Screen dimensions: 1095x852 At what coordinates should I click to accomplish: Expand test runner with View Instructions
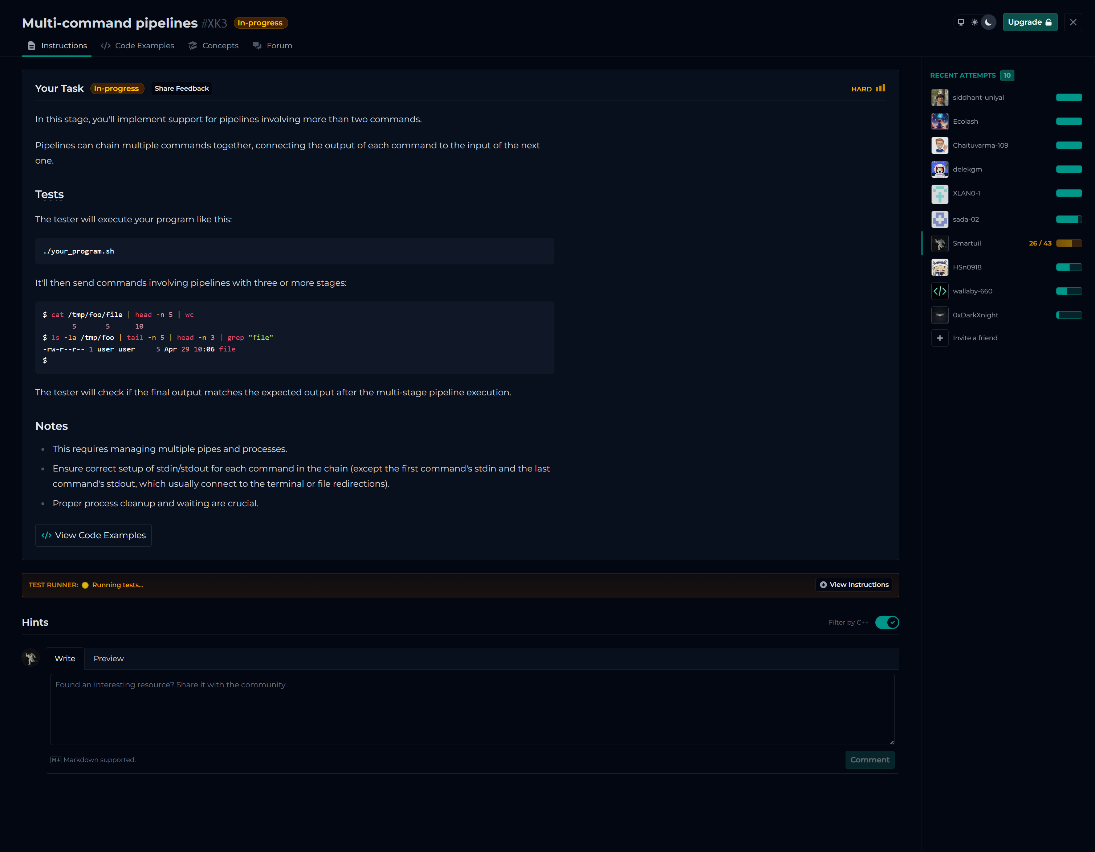(854, 585)
